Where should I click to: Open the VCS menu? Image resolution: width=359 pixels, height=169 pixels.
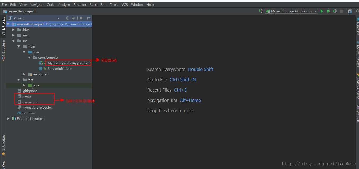125,4
